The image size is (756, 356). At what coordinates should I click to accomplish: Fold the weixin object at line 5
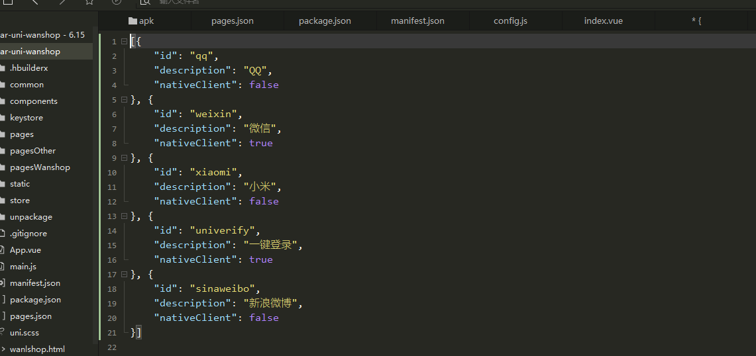pos(124,99)
